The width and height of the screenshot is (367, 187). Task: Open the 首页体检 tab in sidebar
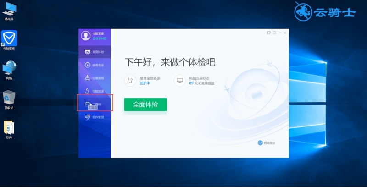pyautogui.click(x=95, y=52)
